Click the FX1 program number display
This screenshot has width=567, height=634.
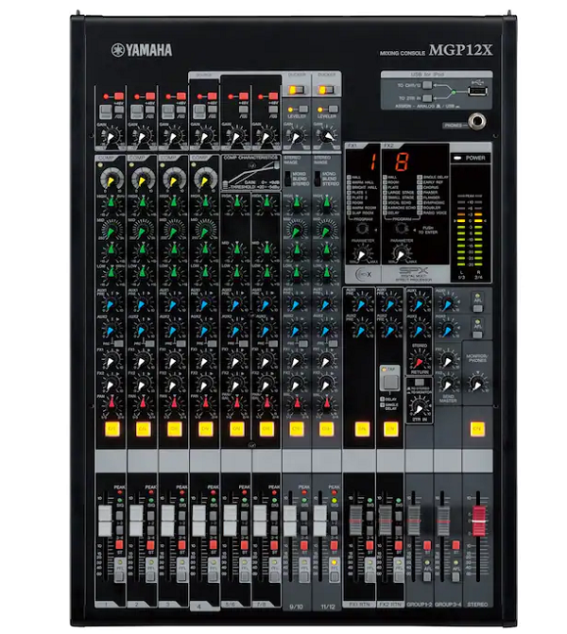[x=372, y=162]
